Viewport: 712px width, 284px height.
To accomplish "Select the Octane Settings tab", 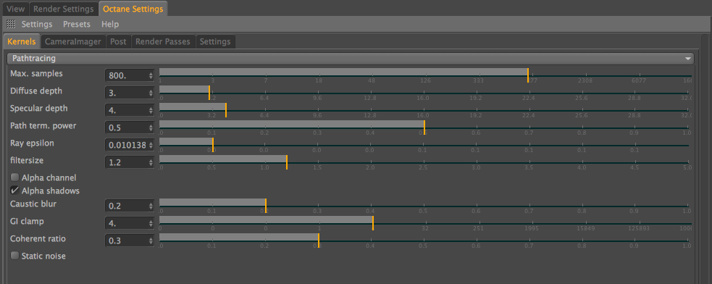I will pos(133,9).
